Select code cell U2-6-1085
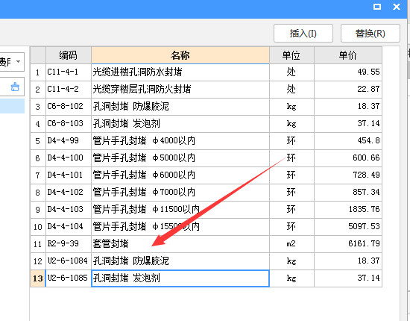The image size is (410, 321). pos(69,278)
